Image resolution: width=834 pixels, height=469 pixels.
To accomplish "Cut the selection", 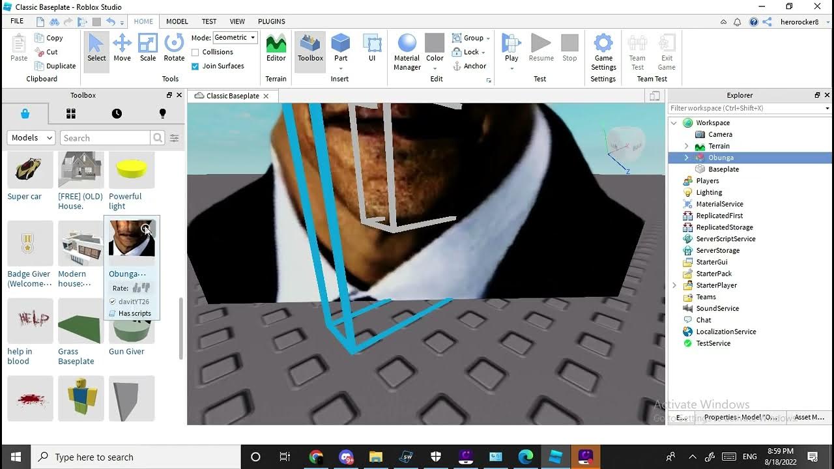I will click(x=47, y=52).
